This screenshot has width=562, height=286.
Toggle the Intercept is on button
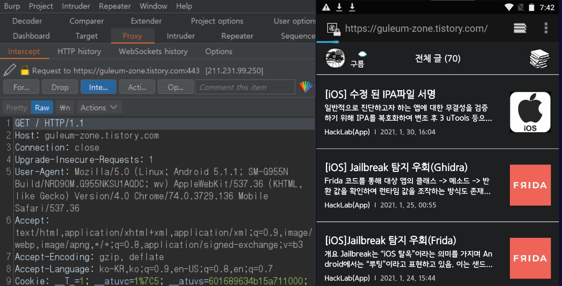tap(98, 87)
